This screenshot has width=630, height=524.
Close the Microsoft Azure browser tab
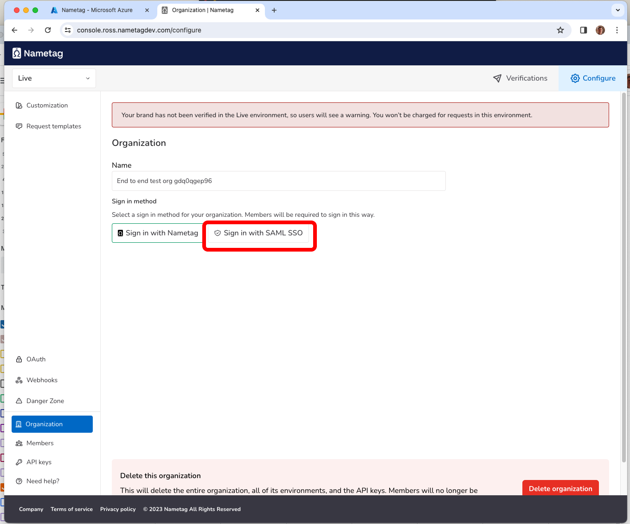147,10
